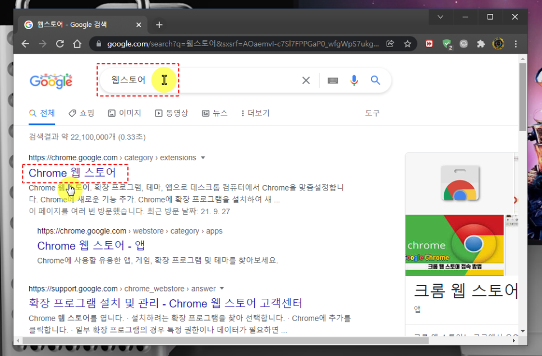The width and height of the screenshot is (542, 356).
Task: Start voice search with microphone
Action: tap(354, 80)
